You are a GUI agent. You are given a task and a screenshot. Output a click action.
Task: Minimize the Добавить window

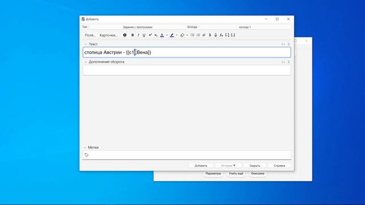click(266, 19)
